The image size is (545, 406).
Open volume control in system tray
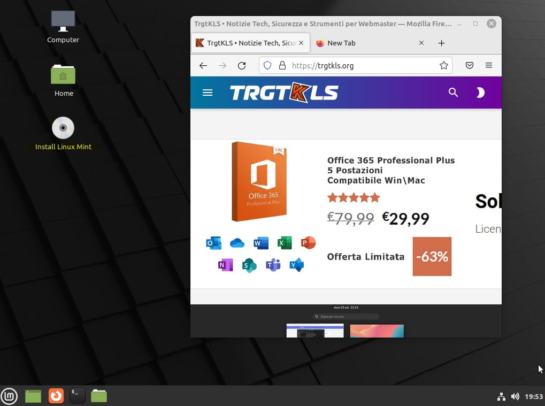point(515,396)
